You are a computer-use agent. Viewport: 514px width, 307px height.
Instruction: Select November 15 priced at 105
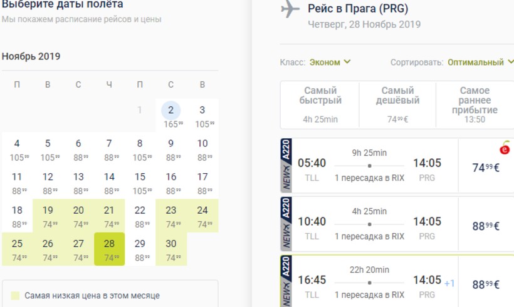(140, 183)
